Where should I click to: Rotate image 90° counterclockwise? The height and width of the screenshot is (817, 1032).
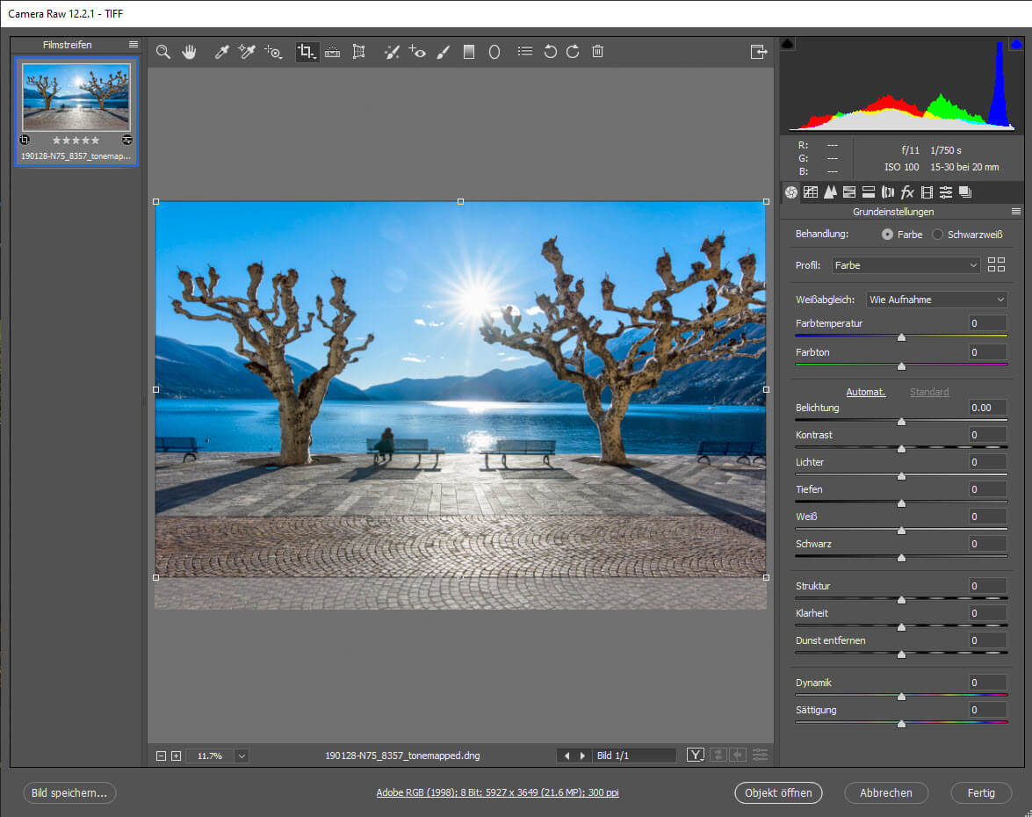(x=550, y=52)
